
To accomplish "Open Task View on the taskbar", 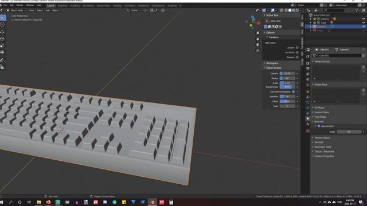I will tap(29, 202).
